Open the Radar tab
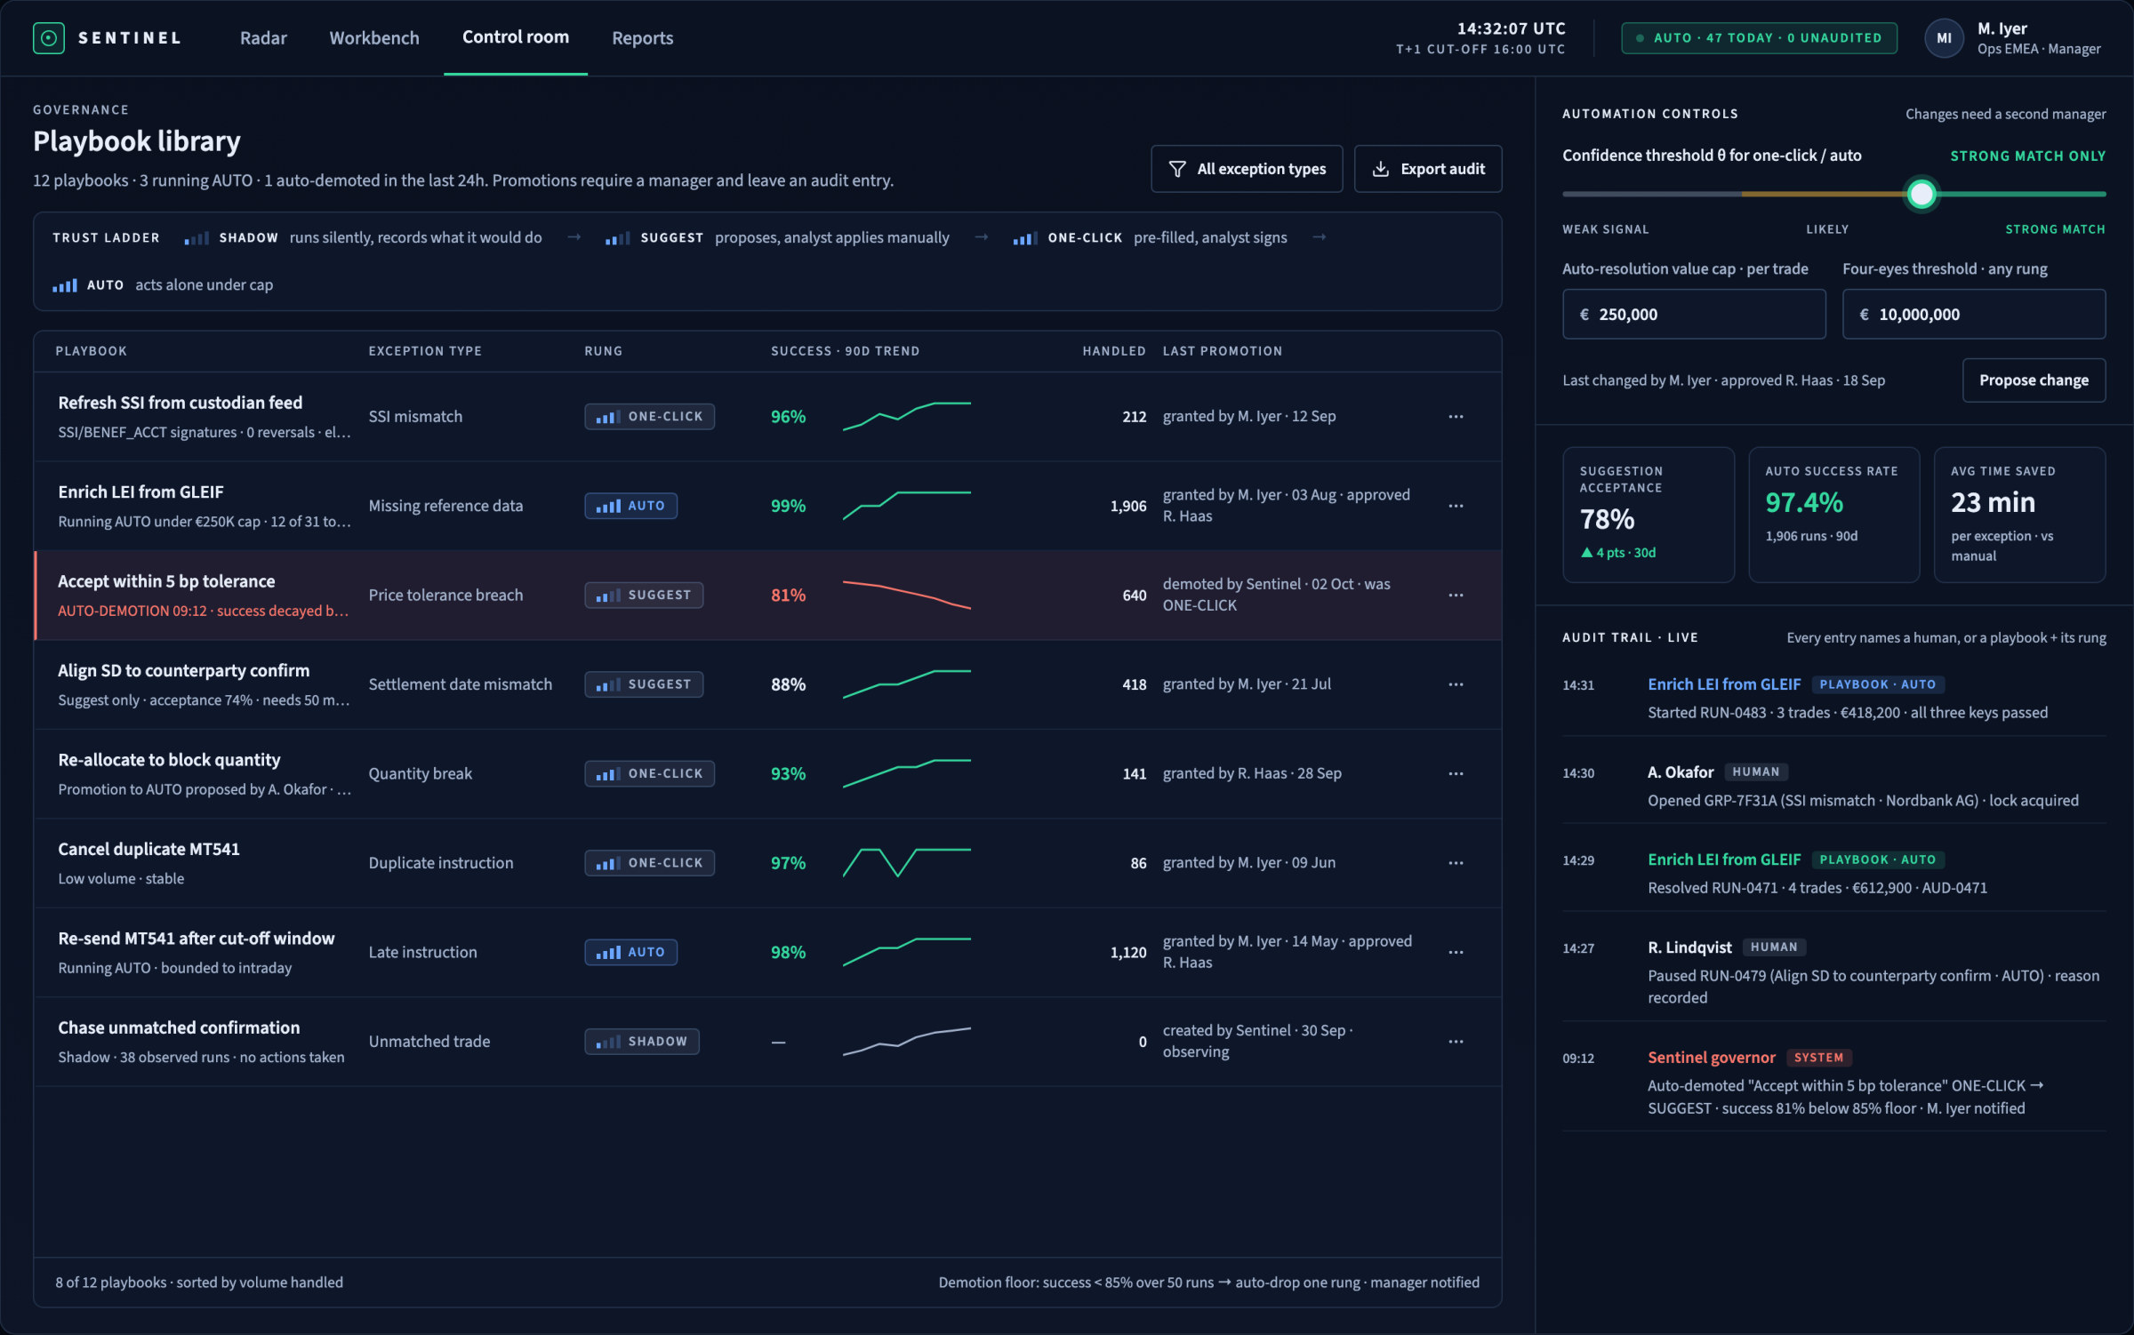The image size is (2134, 1335). point(263,38)
